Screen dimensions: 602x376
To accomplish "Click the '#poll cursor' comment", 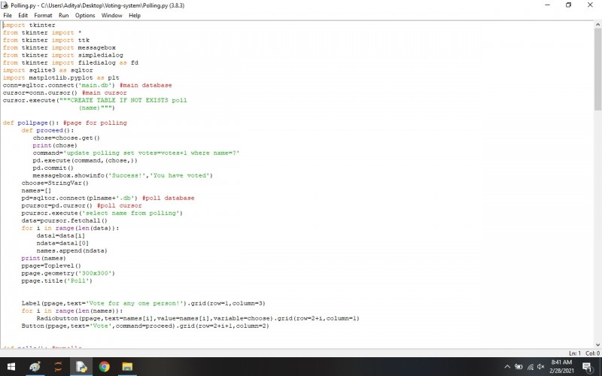I will 120,205.
